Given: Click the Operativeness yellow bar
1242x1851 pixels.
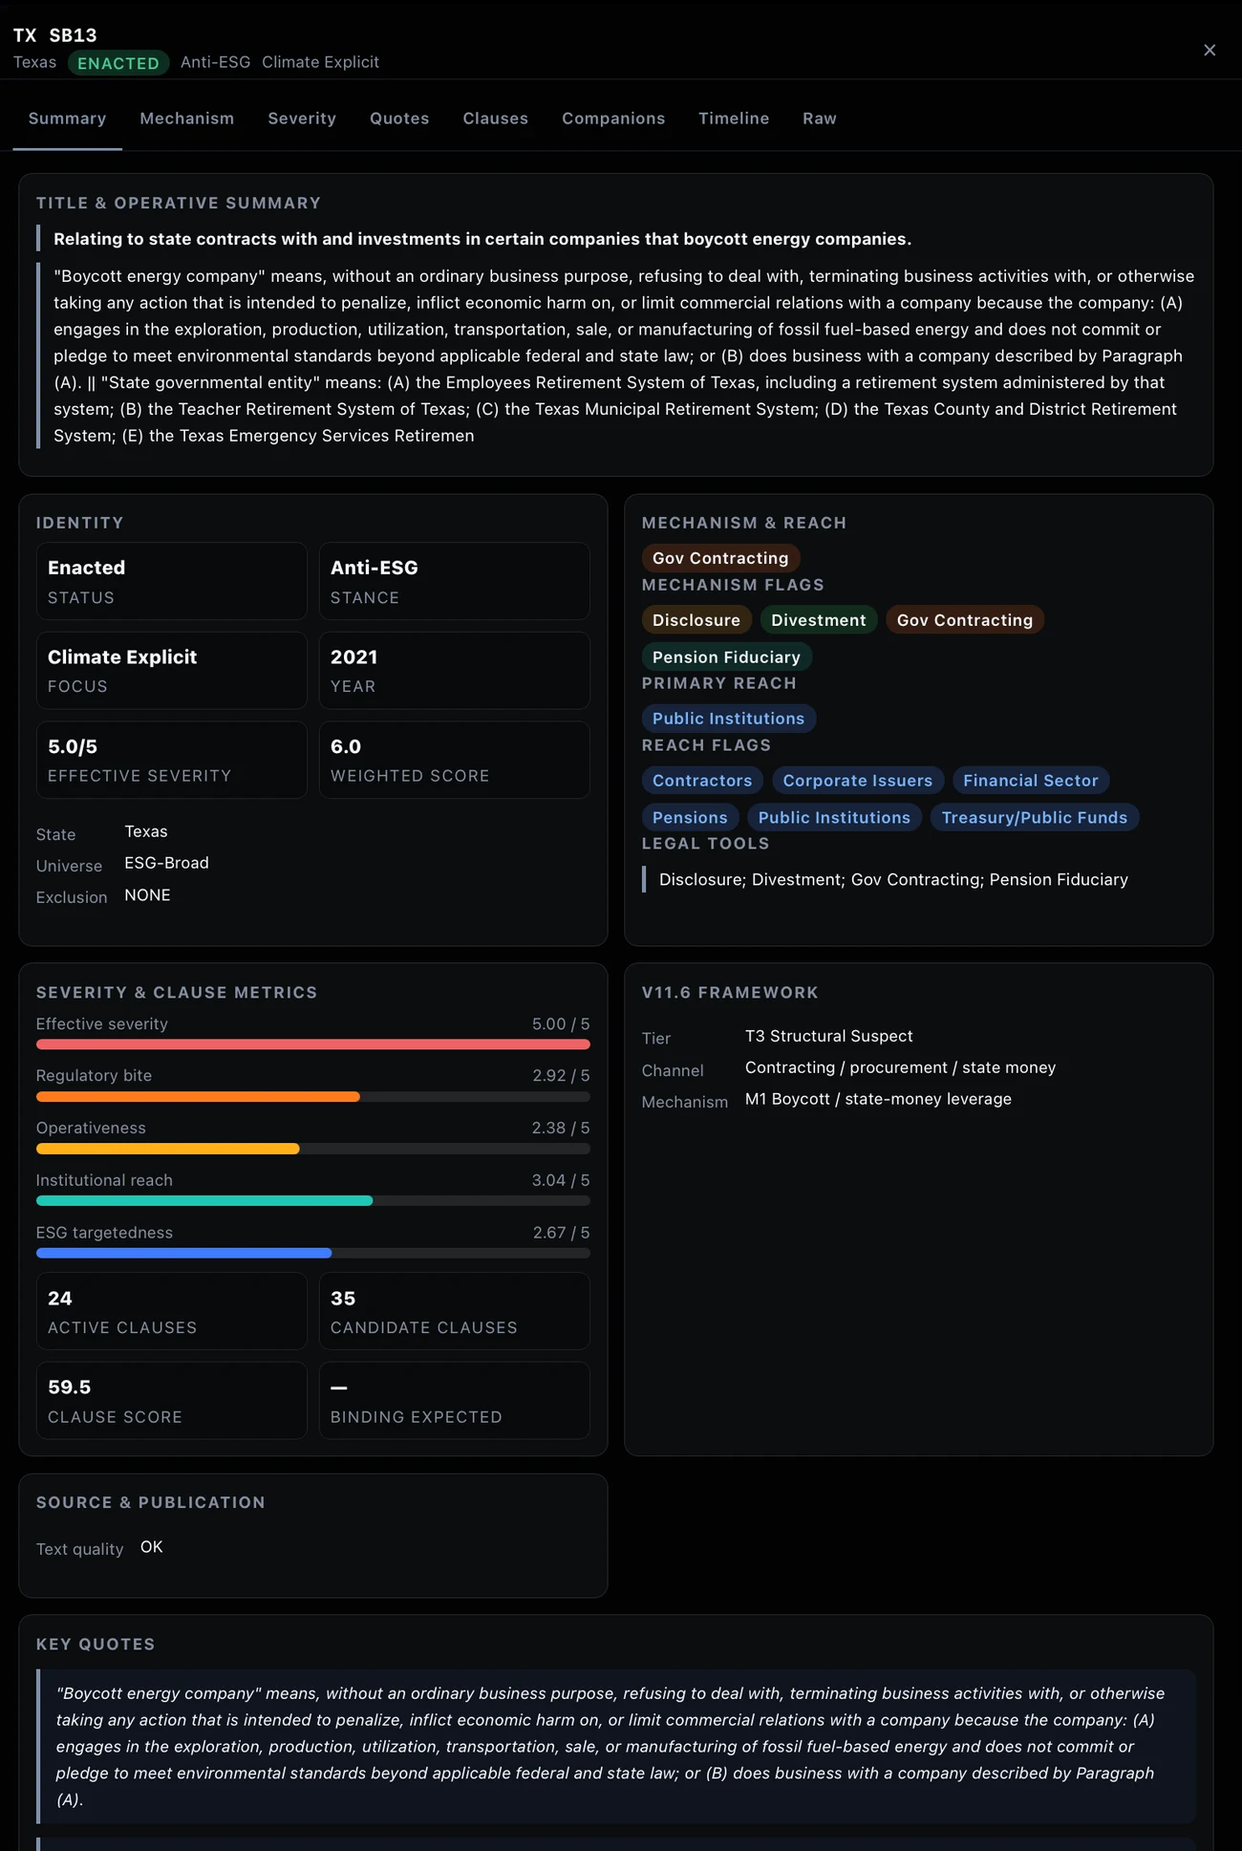Looking at the screenshot, I should coord(167,1150).
